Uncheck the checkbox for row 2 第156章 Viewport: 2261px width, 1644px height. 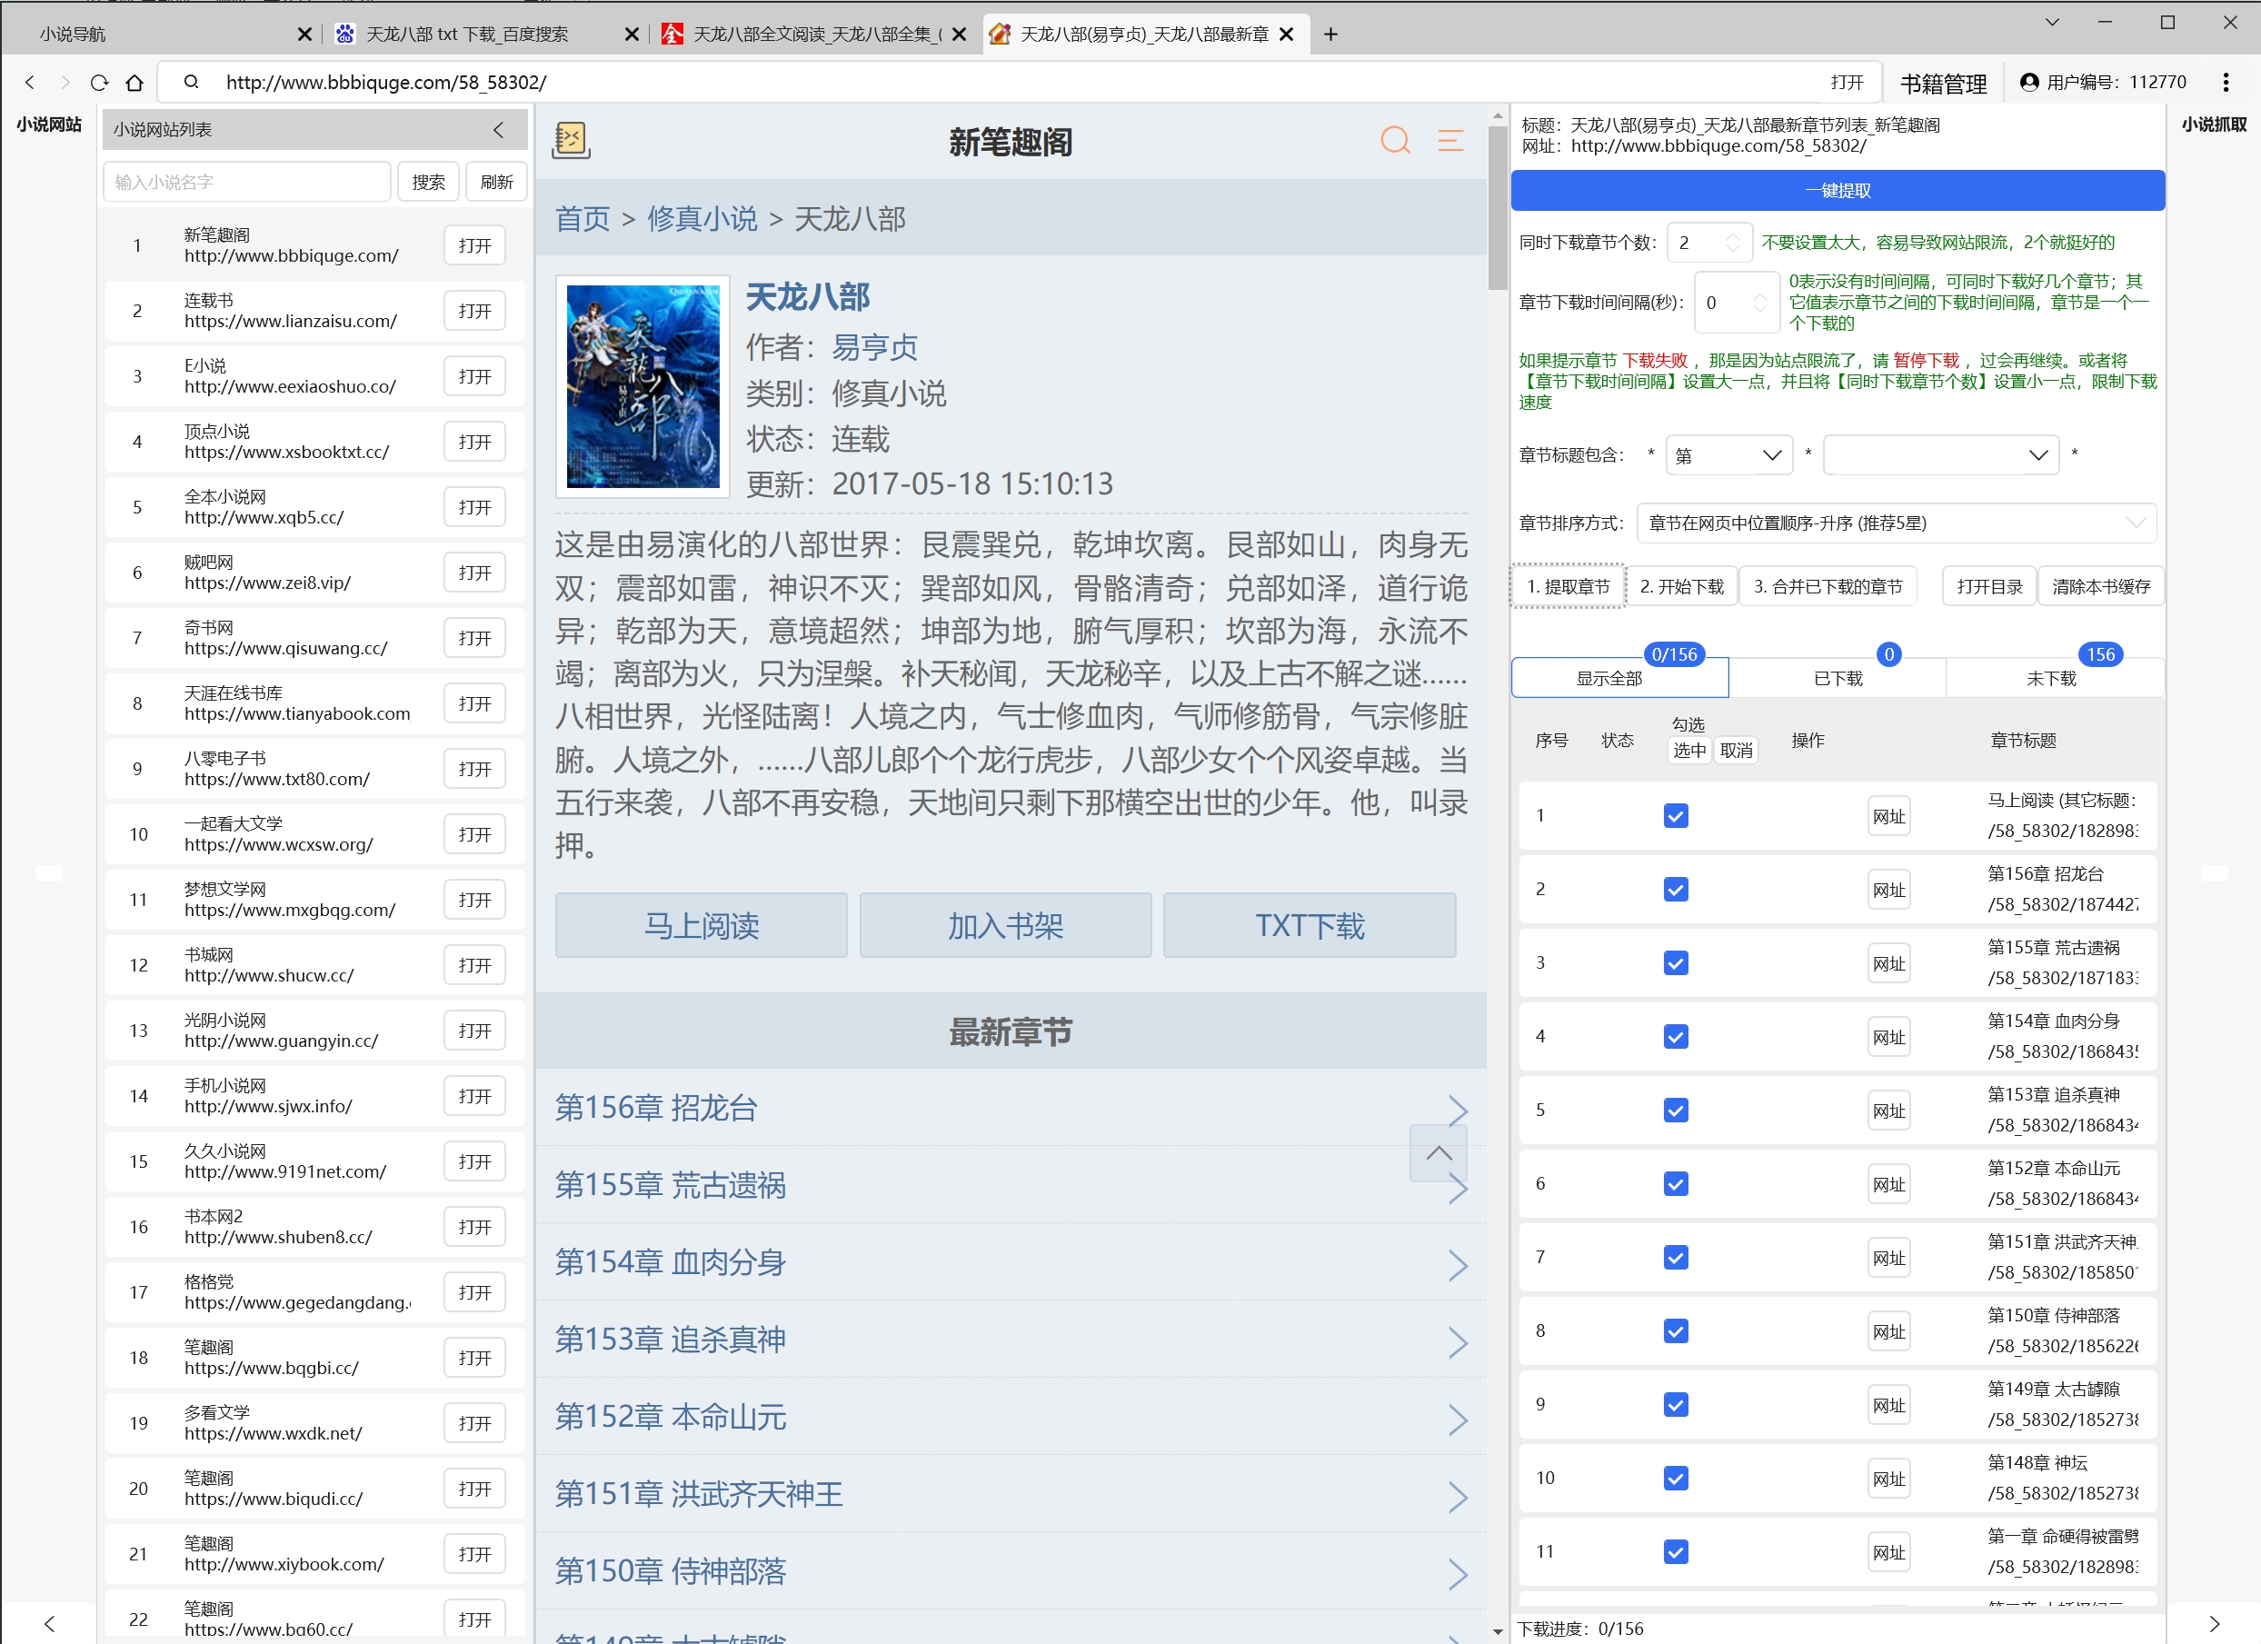point(1676,890)
